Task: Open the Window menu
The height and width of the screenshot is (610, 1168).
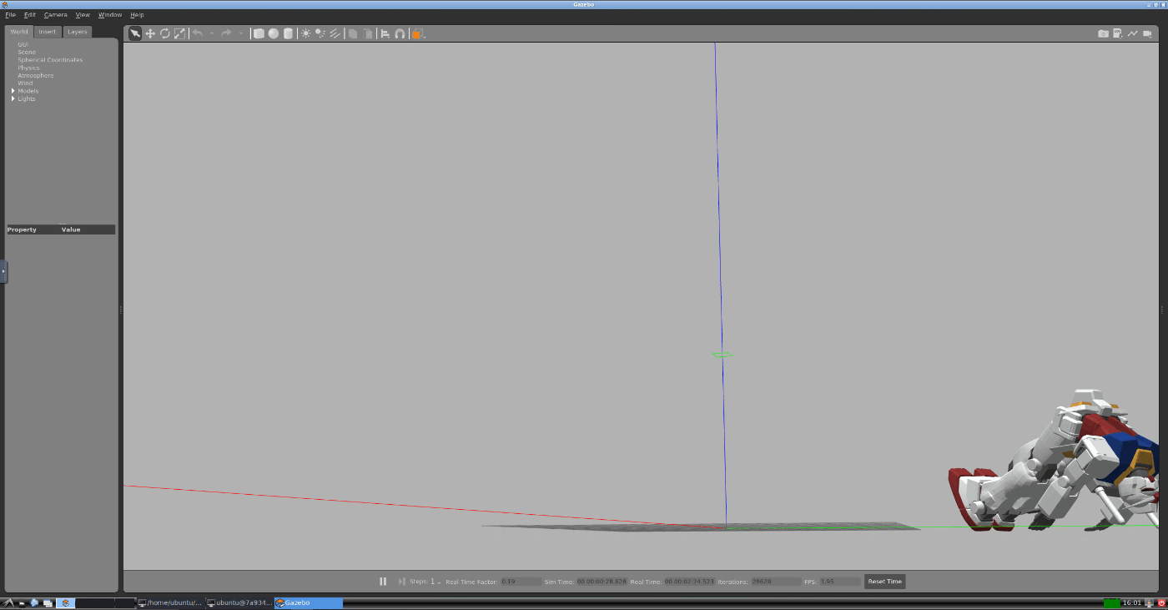Action: point(110,15)
